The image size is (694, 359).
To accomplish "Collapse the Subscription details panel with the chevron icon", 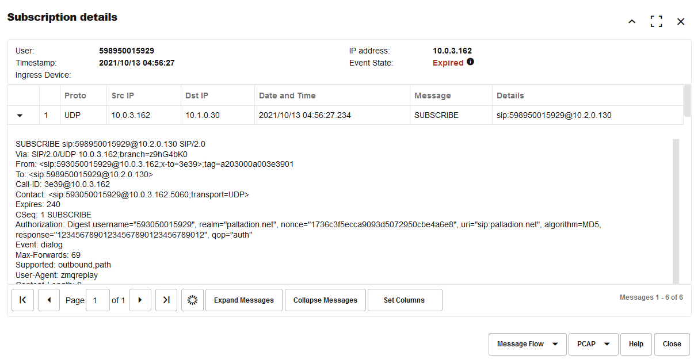I will pos(632,22).
